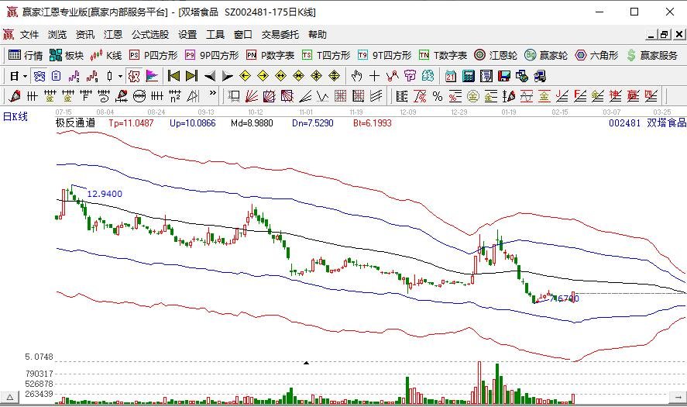Click yellow diamond left arrow sign

point(245,76)
